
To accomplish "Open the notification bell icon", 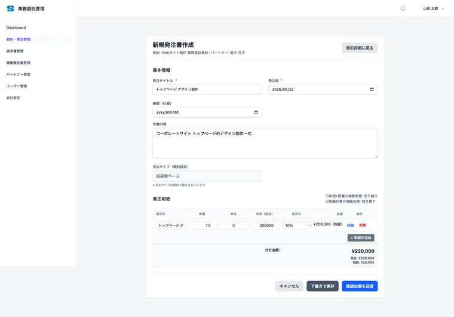I will 403,8.
